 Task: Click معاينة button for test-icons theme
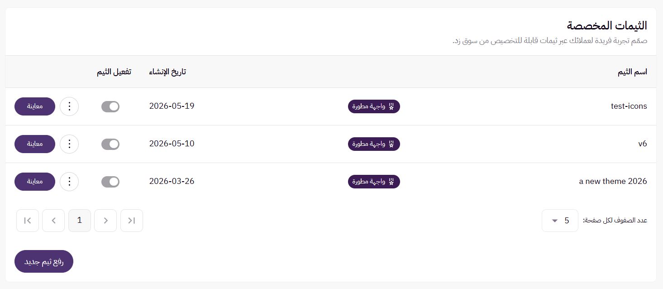pos(35,106)
